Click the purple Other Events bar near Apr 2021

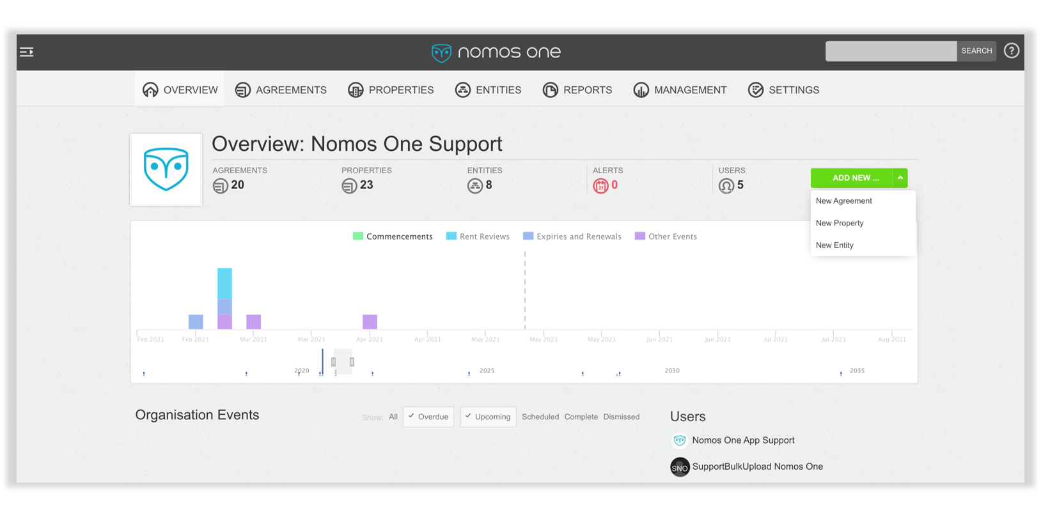pos(370,321)
